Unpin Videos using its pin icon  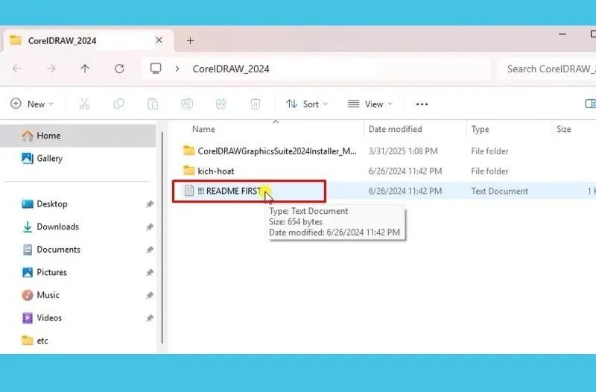point(150,318)
